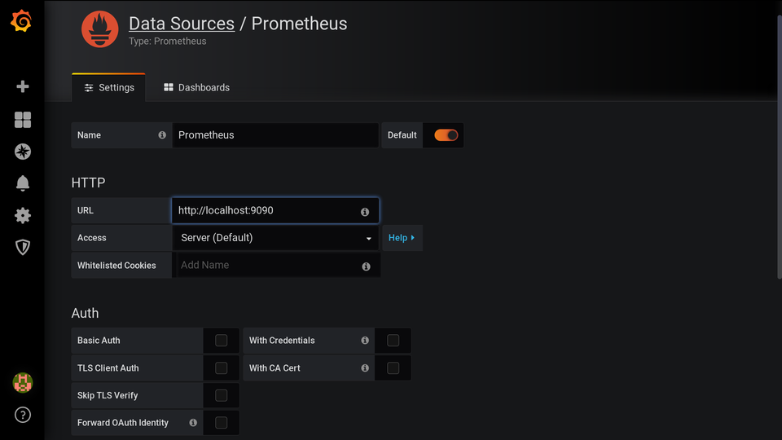Click the user avatar in sidebar
Viewport: 782px width, 440px height.
click(x=23, y=382)
